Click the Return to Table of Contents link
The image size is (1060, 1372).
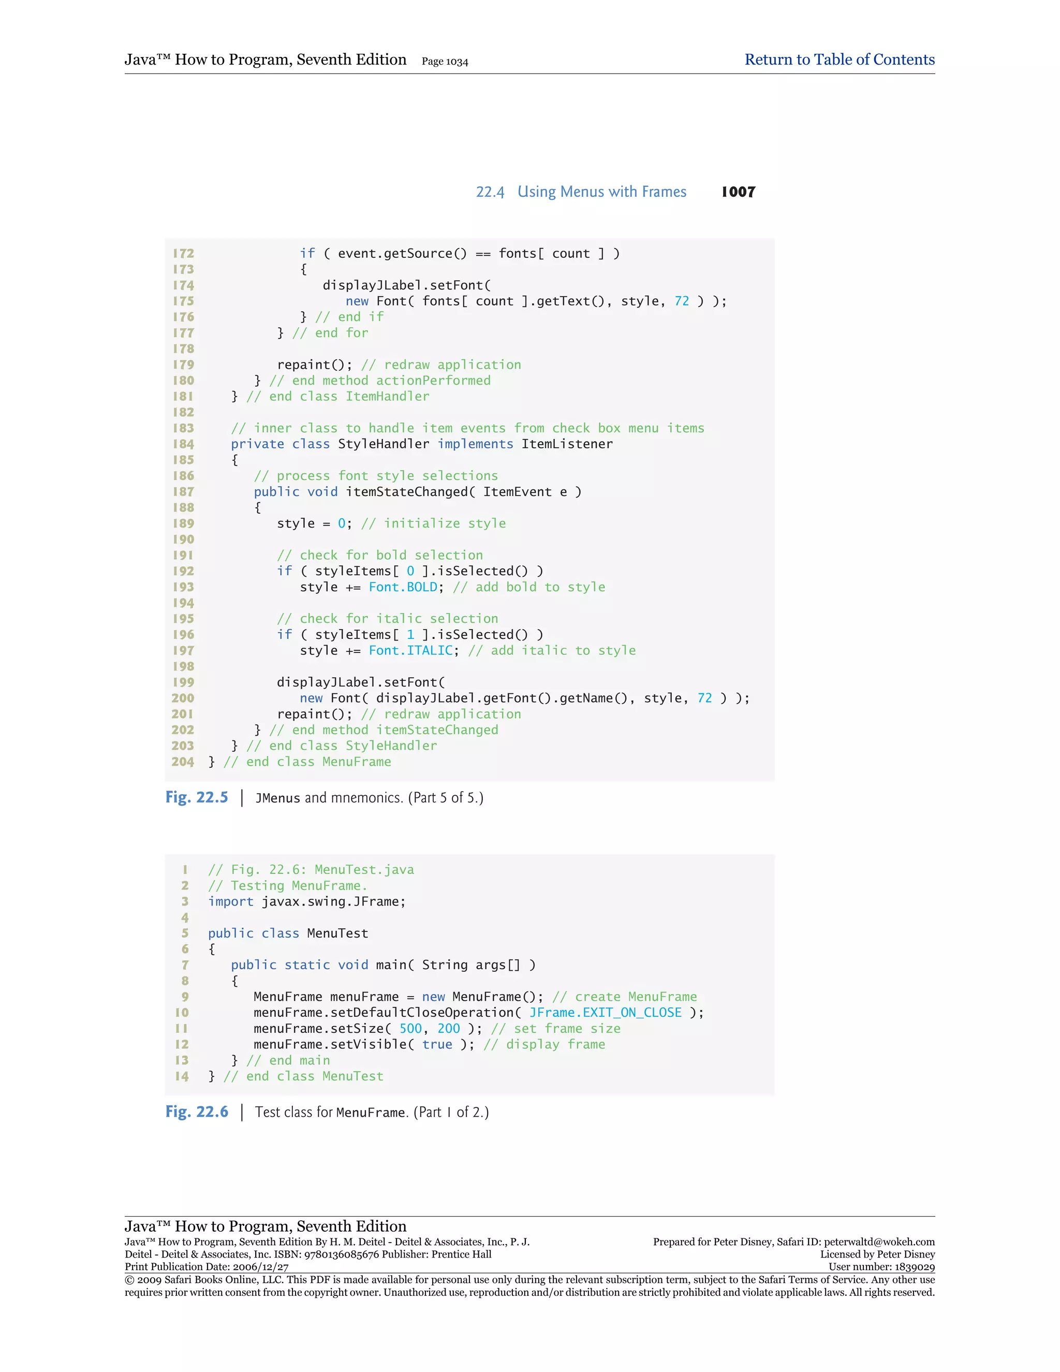pos(839,60)
